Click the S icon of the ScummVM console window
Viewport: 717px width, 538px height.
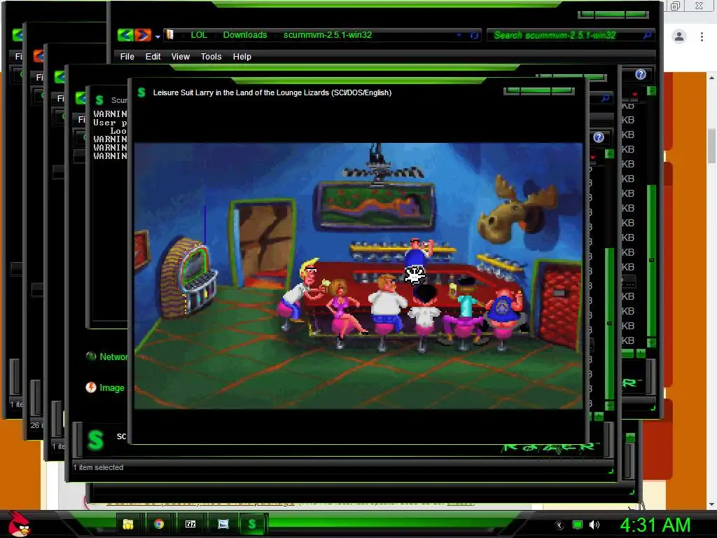point(99,99)
